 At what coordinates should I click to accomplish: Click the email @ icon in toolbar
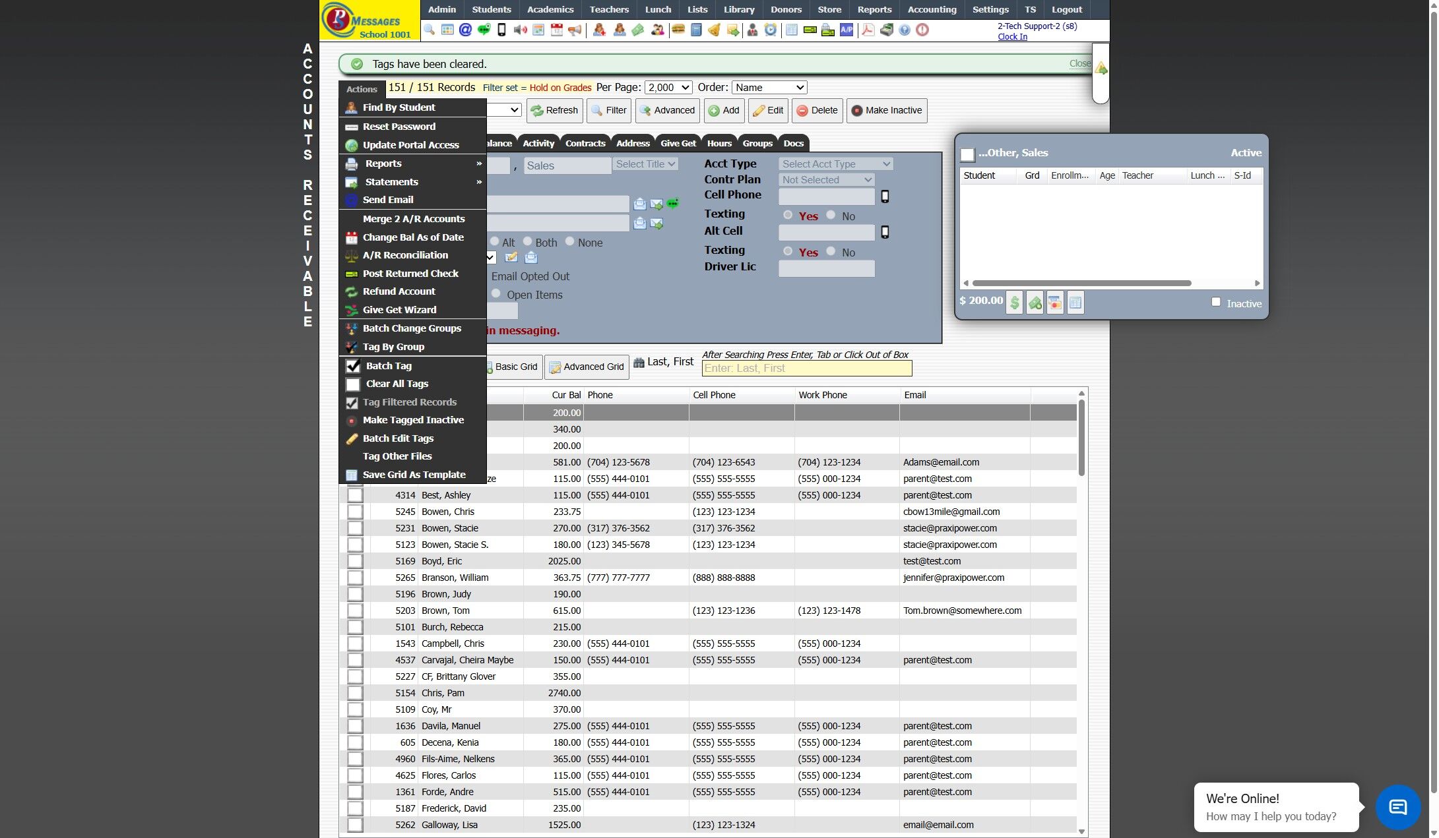click(x=465, y=30)
